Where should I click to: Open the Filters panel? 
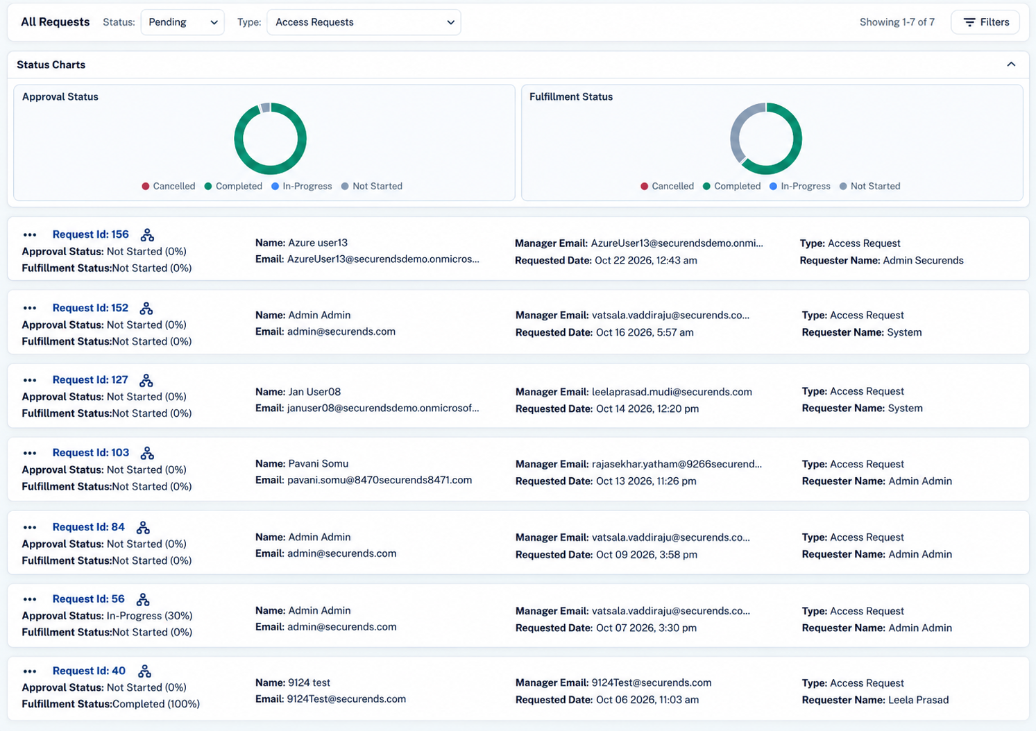tap(985, 22)
